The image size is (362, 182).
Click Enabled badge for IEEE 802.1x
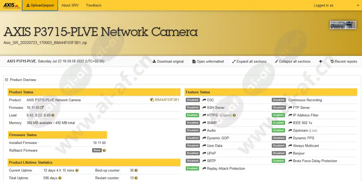[x=278, y=123]
